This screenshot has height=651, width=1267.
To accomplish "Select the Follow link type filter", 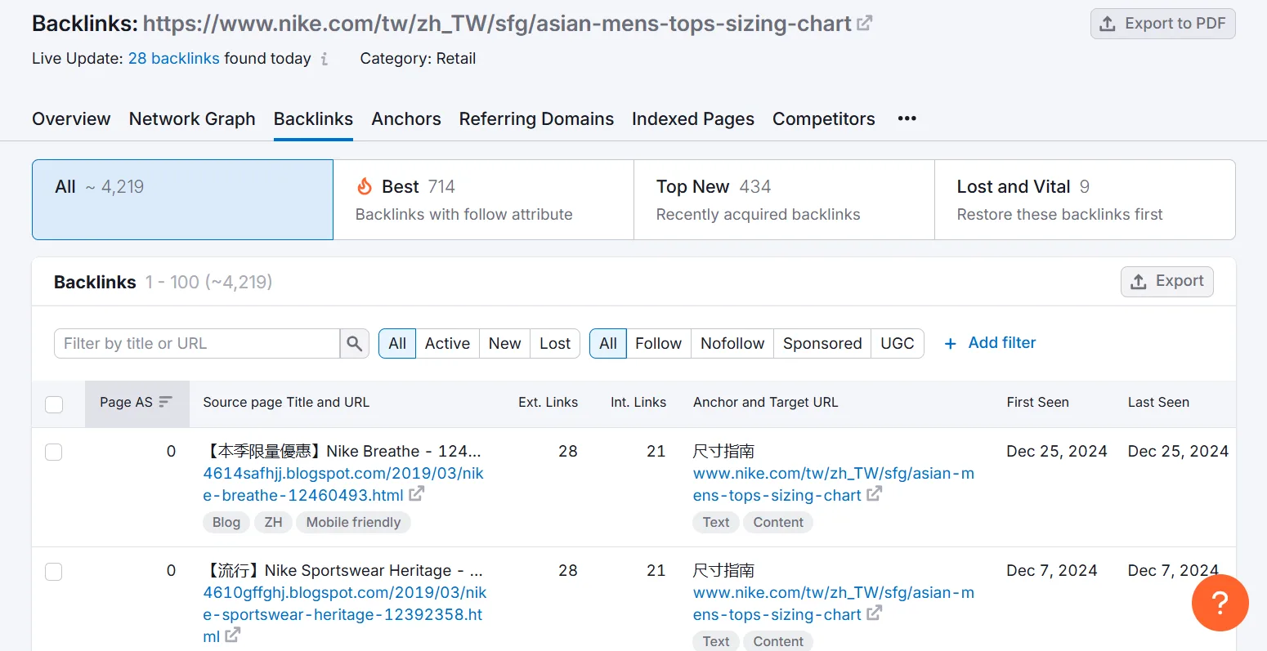I will (x=658, y=344).
